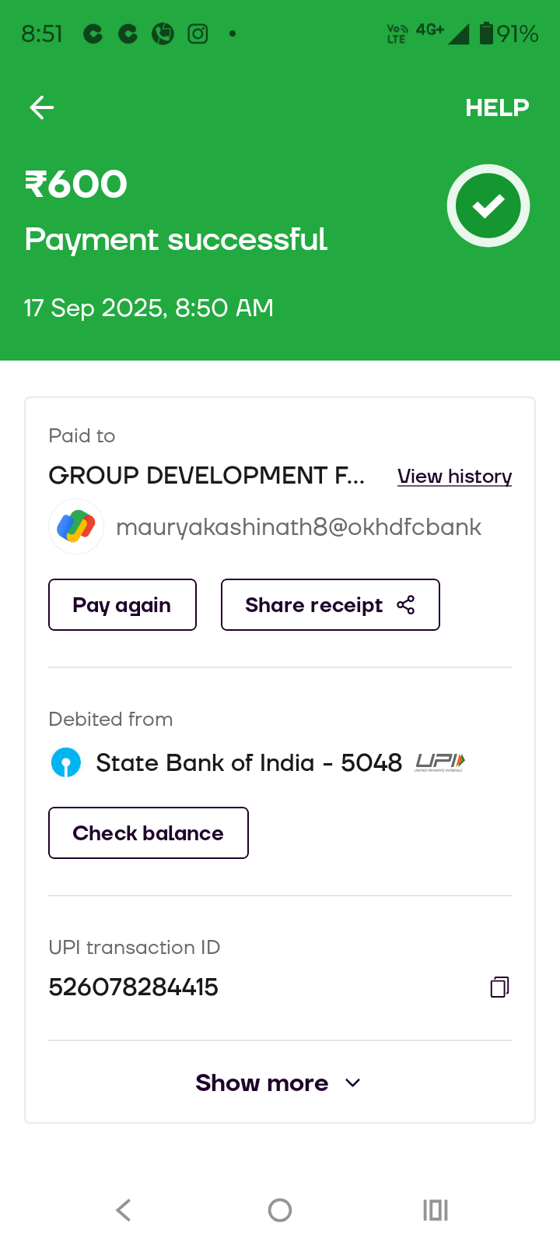Open View history link

point(454,476)
